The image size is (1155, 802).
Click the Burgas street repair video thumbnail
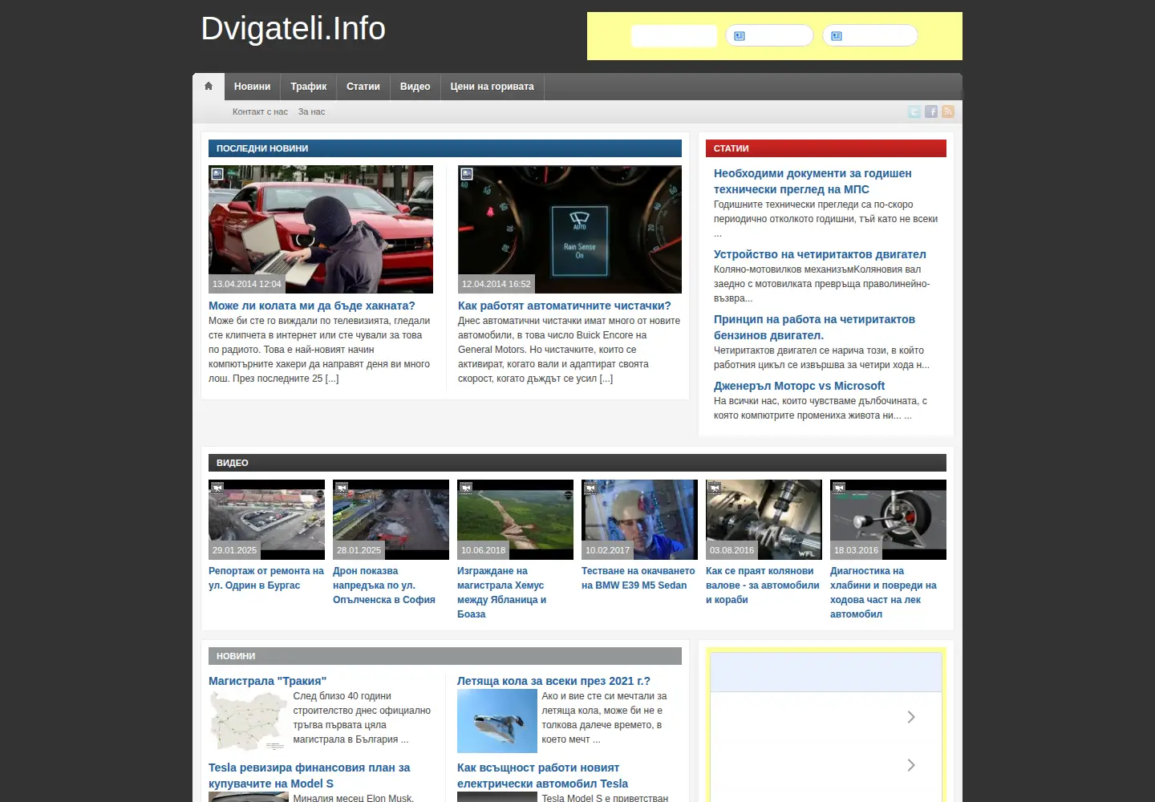266,520
